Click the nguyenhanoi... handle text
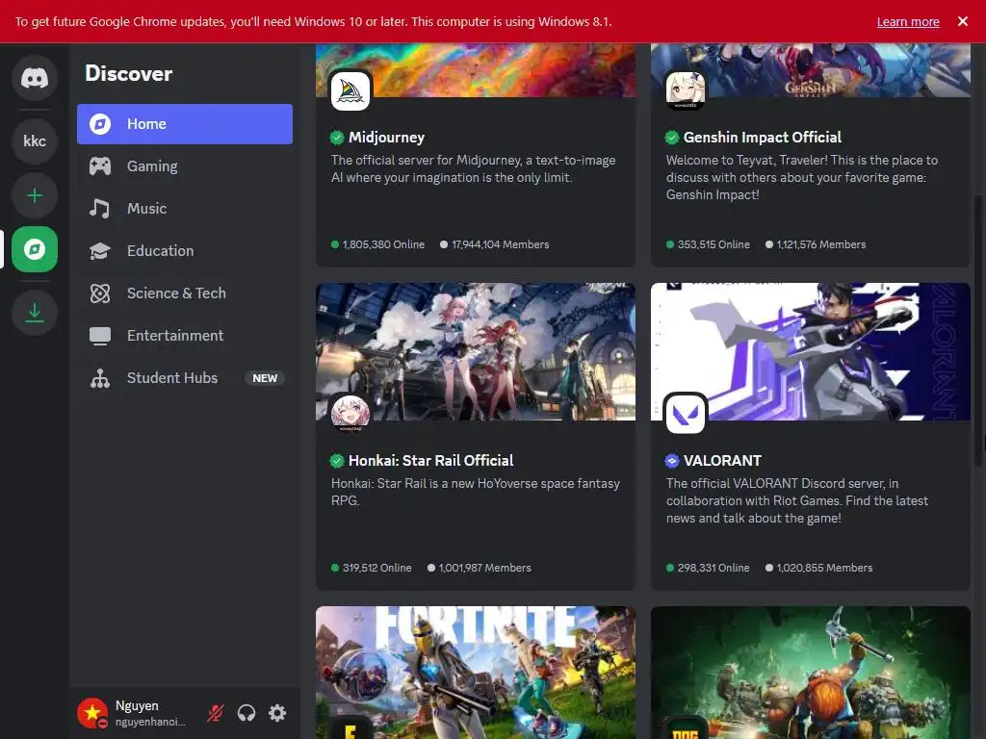 coord(150,722)
